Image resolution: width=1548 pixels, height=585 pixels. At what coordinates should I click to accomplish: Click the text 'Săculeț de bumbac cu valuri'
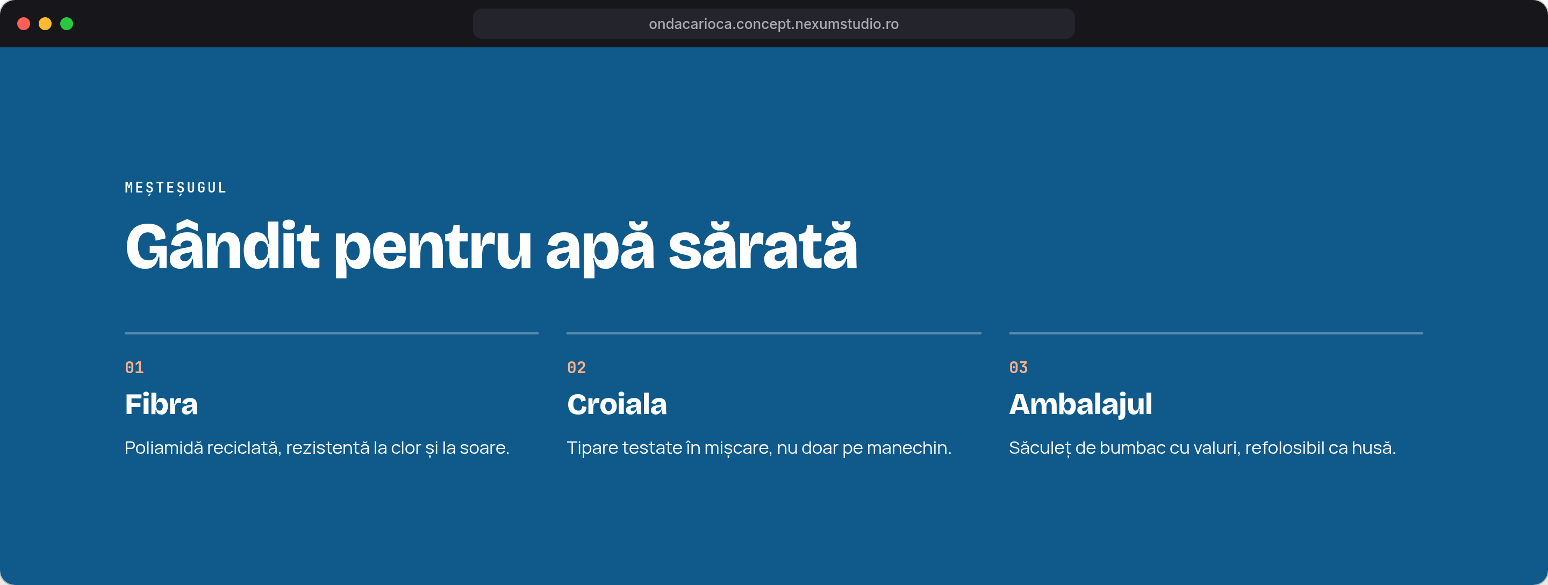[1124, 448]
